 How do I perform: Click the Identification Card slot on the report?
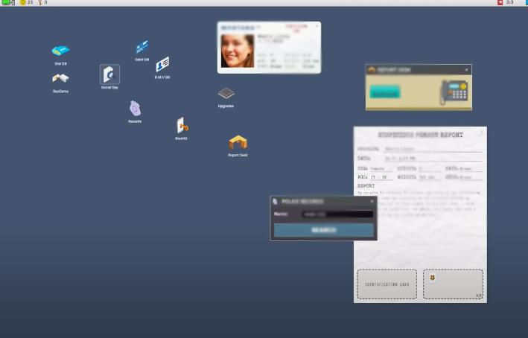click(x=387, y=284)
